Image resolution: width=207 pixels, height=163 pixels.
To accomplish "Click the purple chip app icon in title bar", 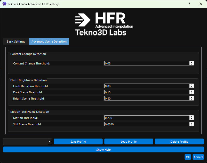I will pyautogui.click(x=4, y=4).
